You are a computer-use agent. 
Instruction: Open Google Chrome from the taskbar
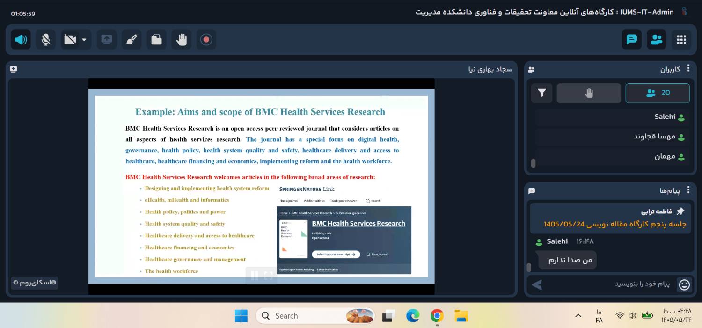(x=437, y=316)
